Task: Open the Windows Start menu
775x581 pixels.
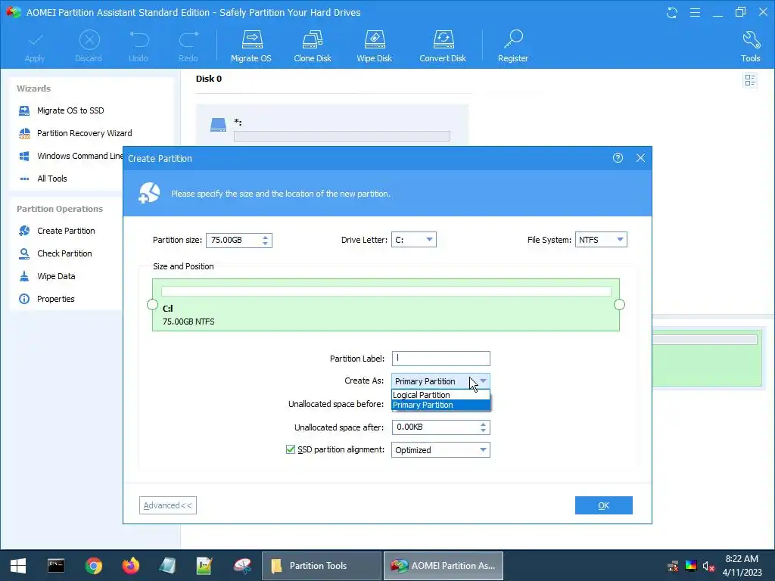Action: 18,566
